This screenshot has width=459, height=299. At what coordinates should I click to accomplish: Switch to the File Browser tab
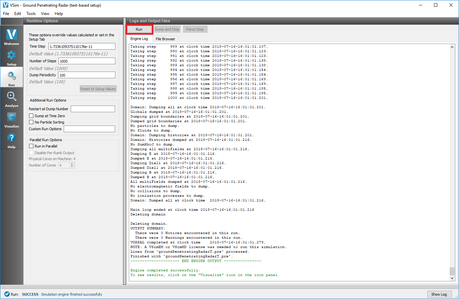coord(165,39)
